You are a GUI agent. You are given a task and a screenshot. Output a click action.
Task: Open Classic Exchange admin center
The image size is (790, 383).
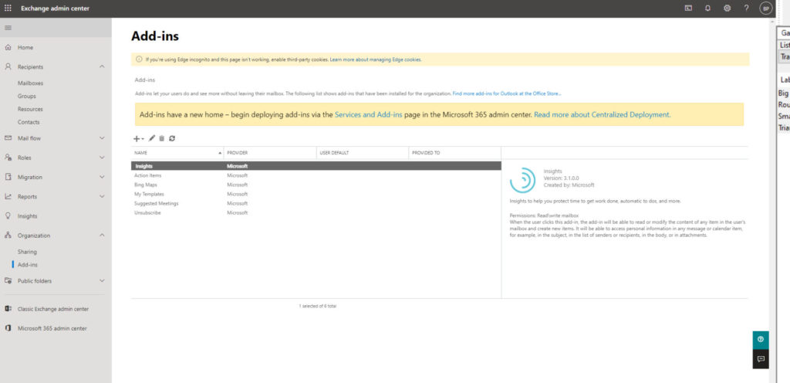(x=53, y=309)
